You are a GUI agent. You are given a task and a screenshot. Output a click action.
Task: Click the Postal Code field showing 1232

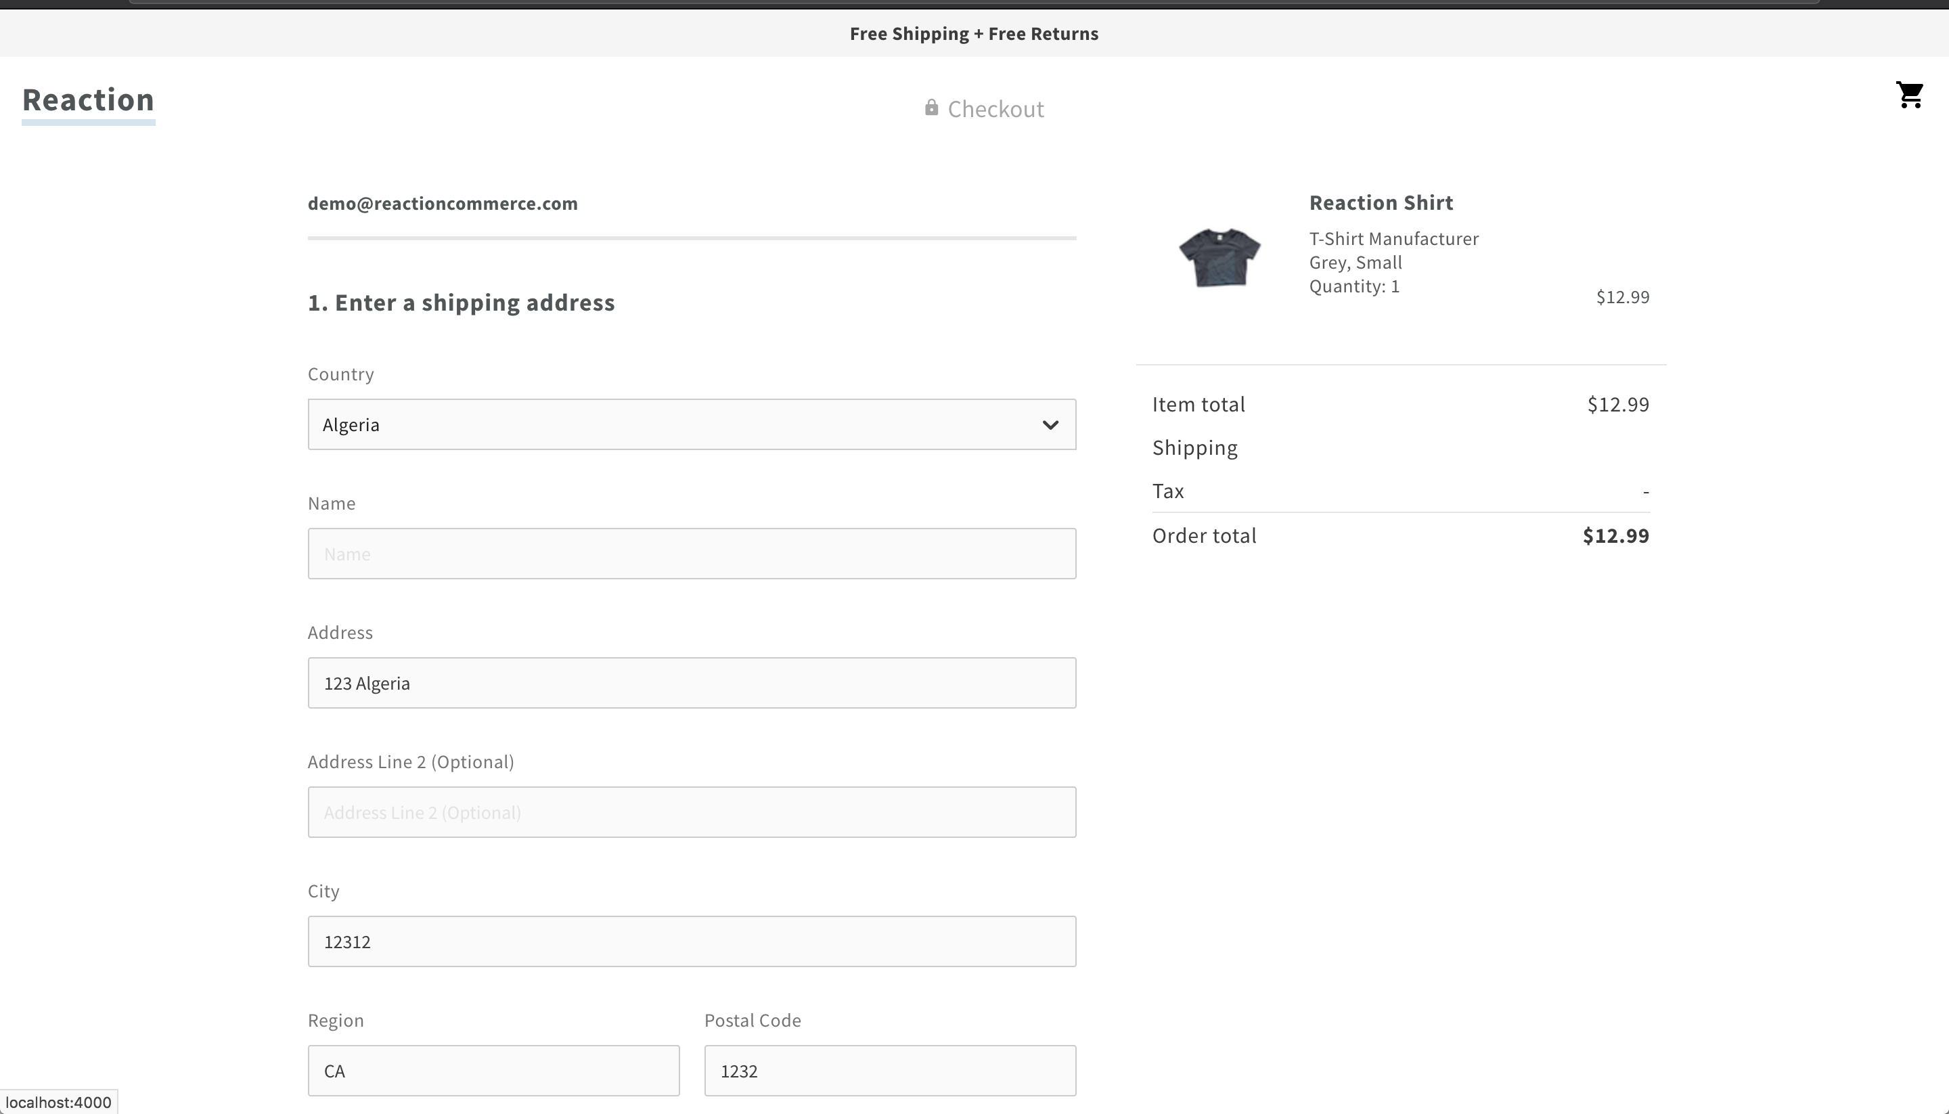(x=890, y=1071)
